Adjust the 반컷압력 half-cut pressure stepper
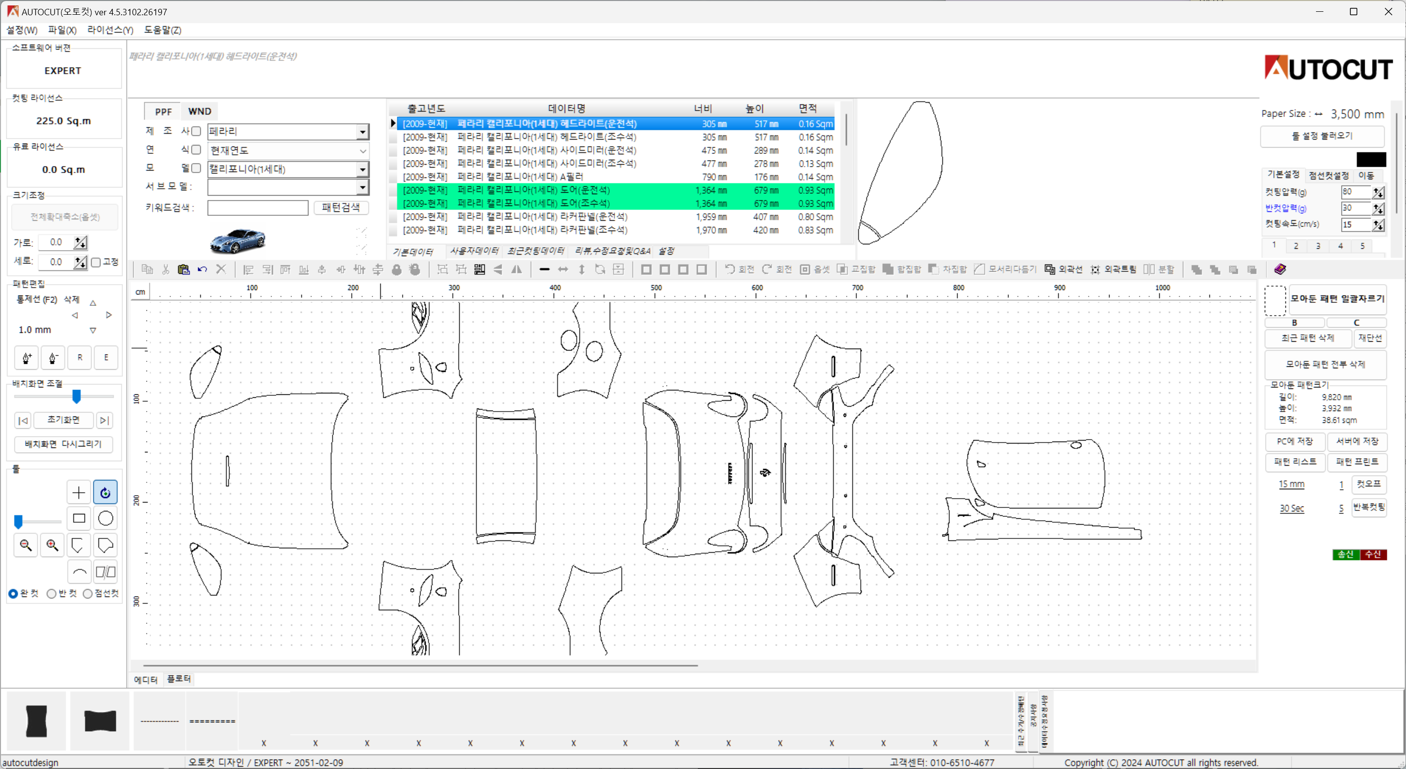Screen dimensions: 1406x769 [x=1379, y=208]
